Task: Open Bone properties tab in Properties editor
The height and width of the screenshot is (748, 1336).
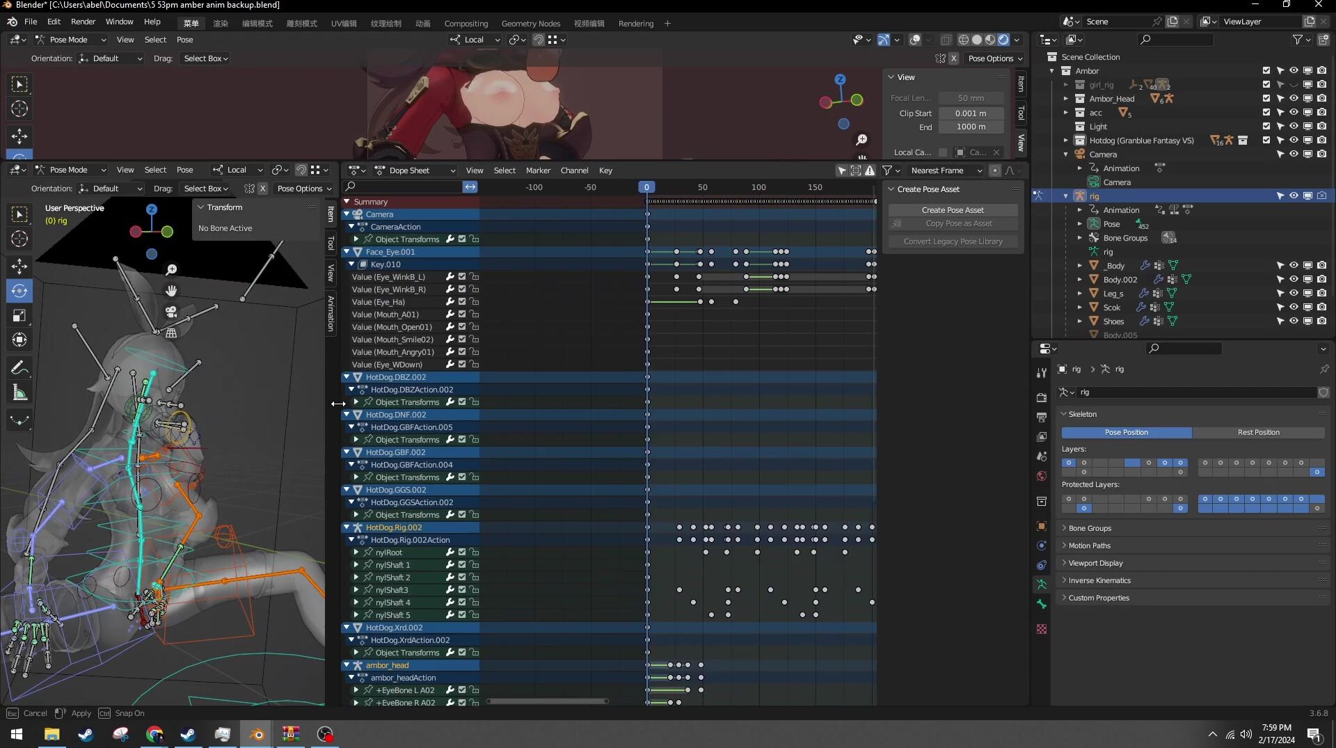Action: 1042,604
